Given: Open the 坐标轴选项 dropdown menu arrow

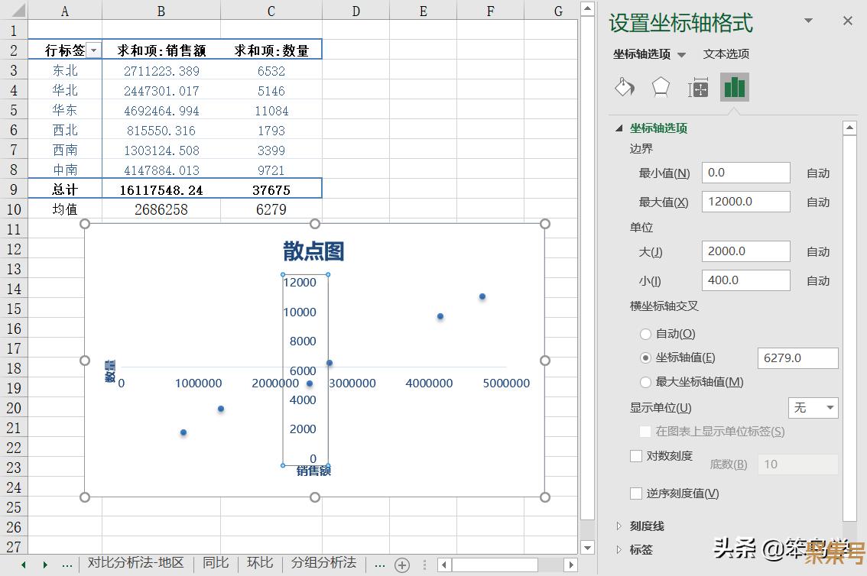Looking at the screenshot, I should point(682,54).
